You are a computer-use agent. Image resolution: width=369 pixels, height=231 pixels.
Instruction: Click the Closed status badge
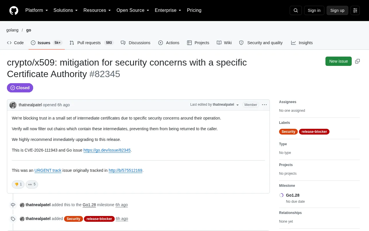click(x=20, y=88)
